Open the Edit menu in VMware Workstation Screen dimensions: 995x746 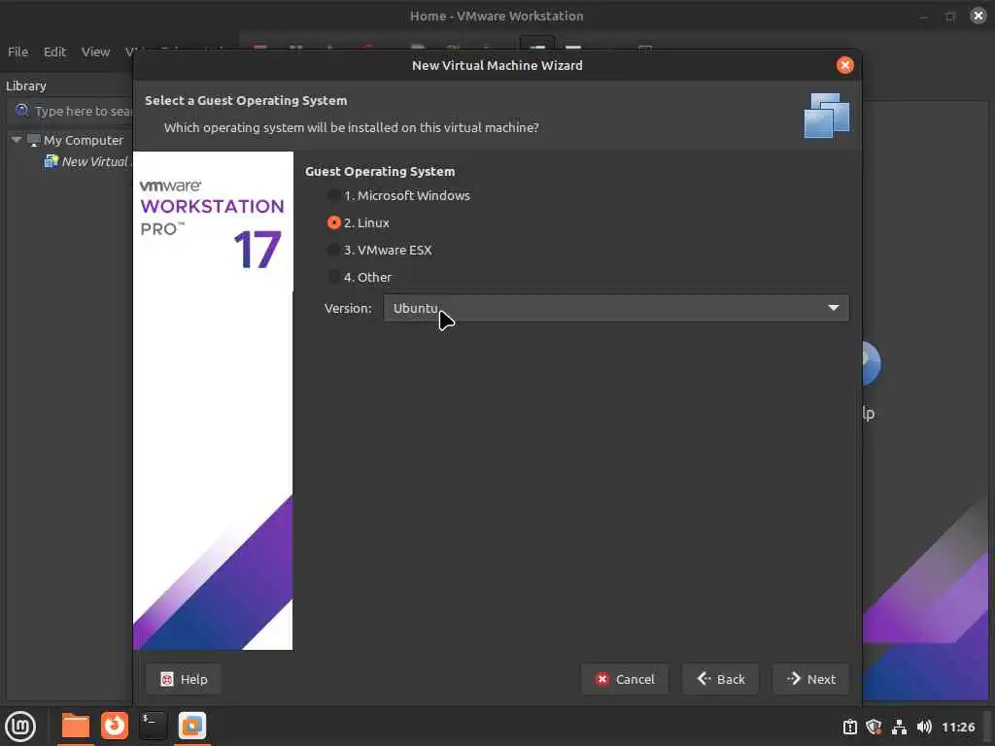[x=54, y=52]
